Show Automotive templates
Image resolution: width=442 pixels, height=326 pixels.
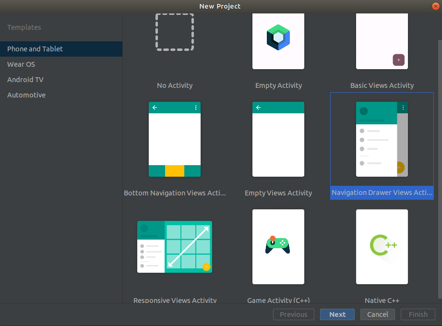pyautogui.click(x=61, y=95)
